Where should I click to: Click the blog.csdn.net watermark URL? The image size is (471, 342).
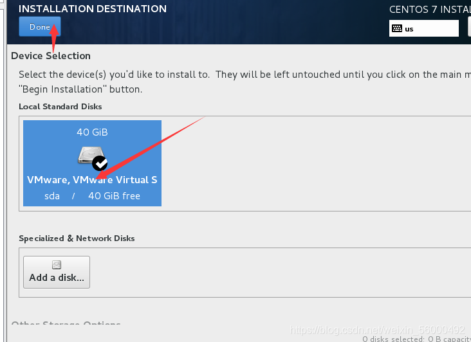[377, 329]
